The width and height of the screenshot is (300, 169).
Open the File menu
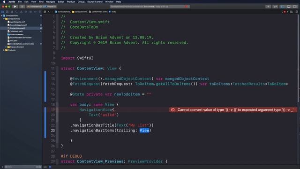[20, 2]
